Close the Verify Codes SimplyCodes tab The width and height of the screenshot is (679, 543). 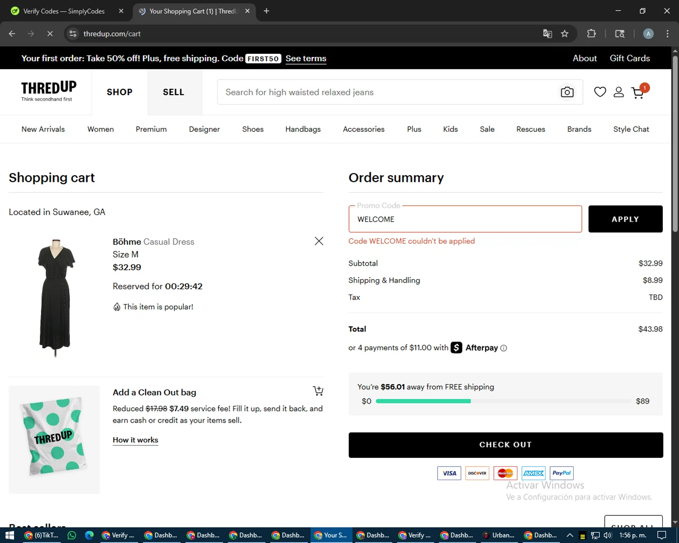121,11
